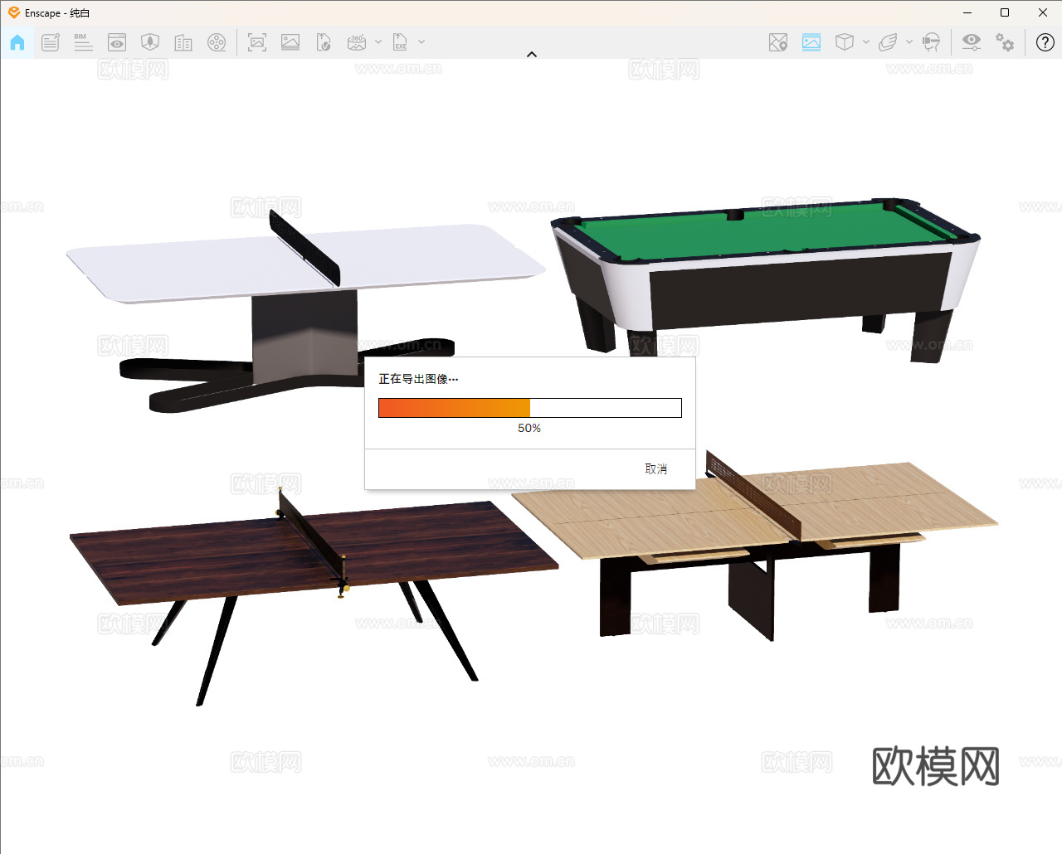This screenshot has height=854, width=1062.
Task: Open the BIM information panel
Action: [x=83, y=42]
